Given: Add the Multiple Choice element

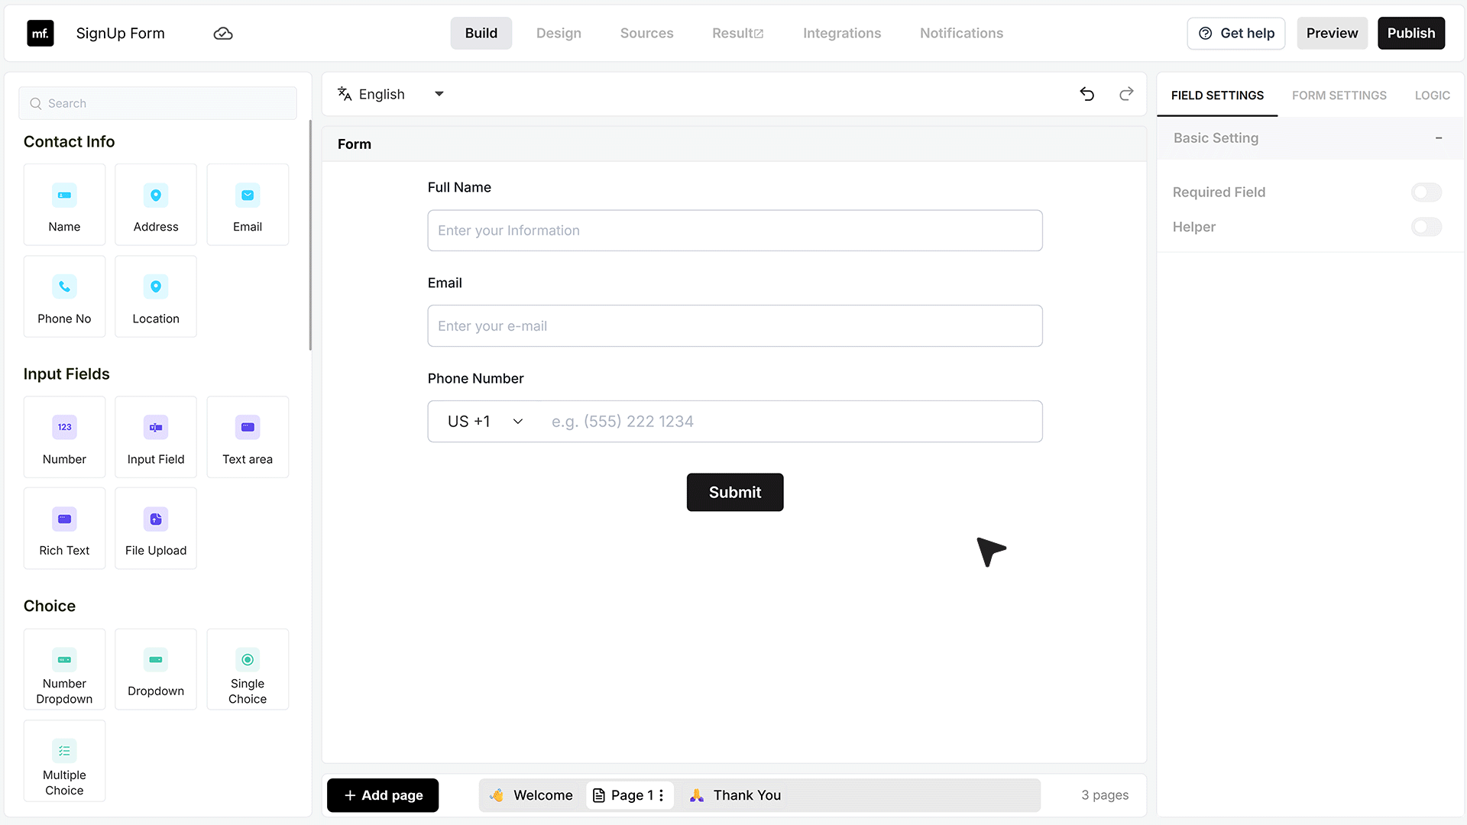Looking at the screenshot, I should [64, 761].
